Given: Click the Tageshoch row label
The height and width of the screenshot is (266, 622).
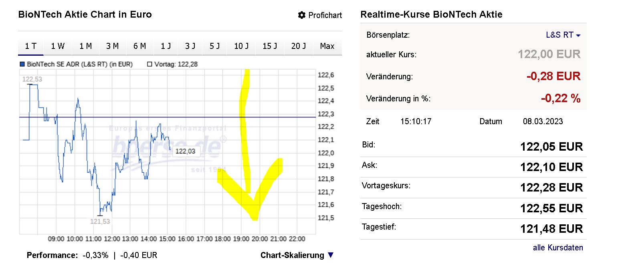Looking at the screenshot, I should [382, 207].
